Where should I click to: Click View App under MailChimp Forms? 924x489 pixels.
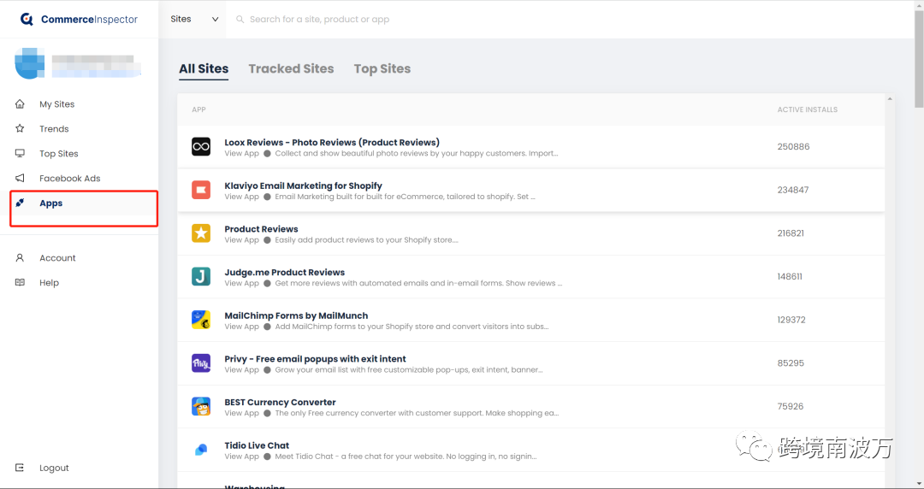coord(241,327)
